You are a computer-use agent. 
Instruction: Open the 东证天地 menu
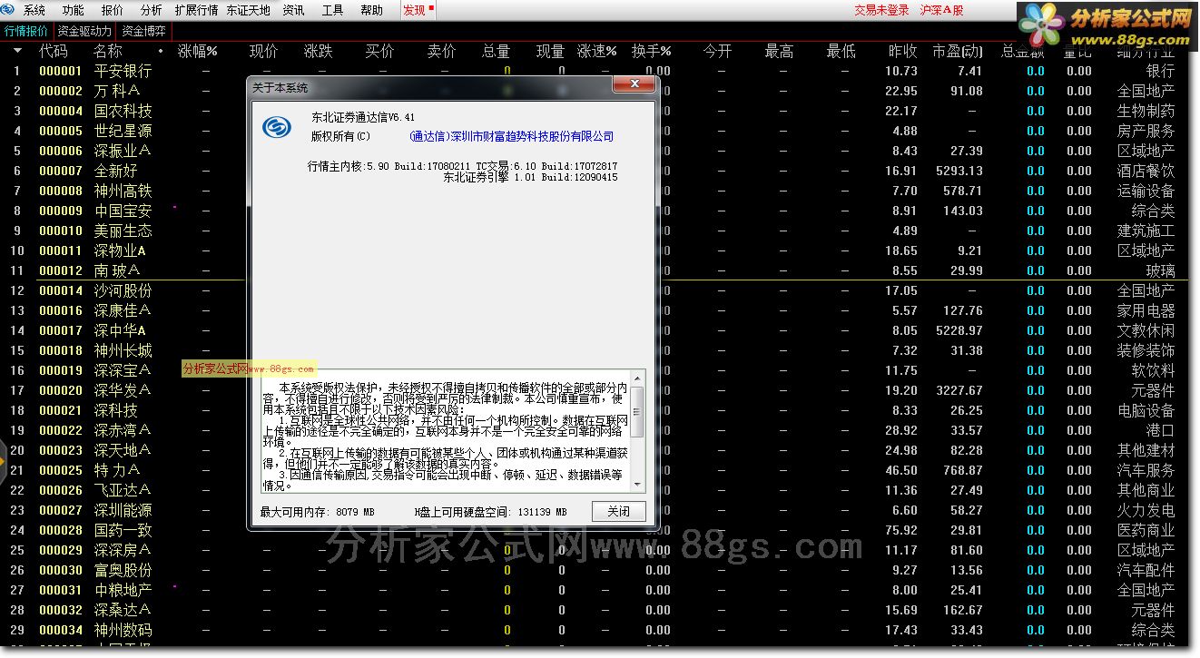click(249, 11)
